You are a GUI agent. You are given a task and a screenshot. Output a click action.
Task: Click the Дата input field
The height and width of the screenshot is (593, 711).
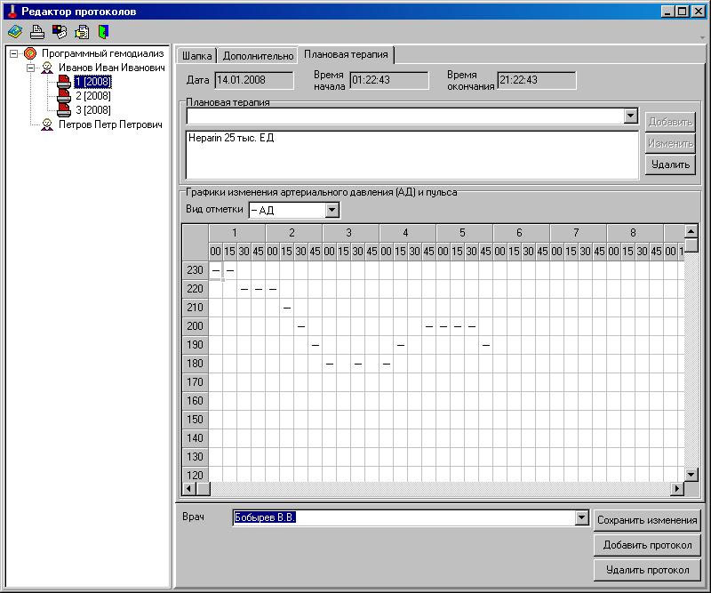pyautogui.click(x=253, y=81)
